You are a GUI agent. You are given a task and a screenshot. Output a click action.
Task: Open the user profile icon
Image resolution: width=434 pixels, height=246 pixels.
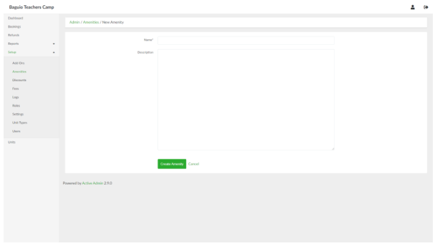[413, 7]
